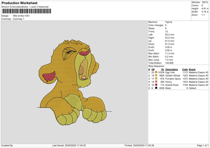
Task: Click the Height value 4.81 in
Action: click(x=205, y=8)
